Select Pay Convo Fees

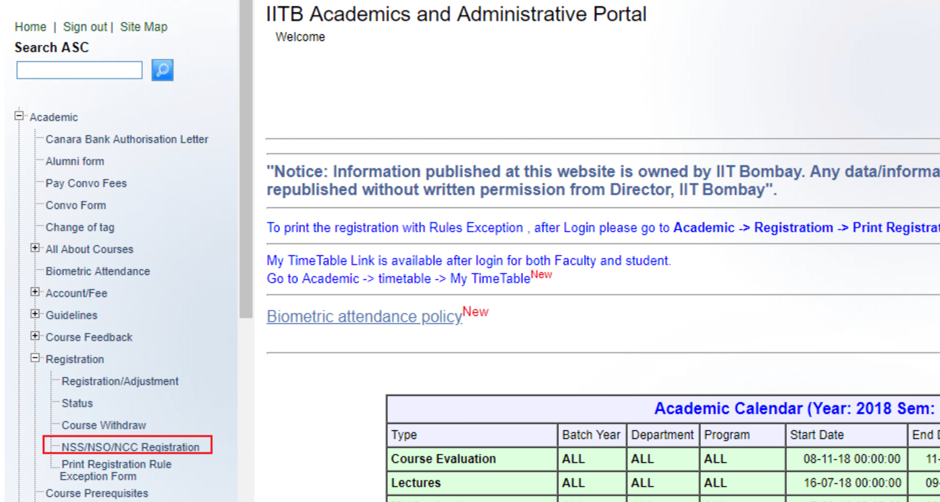click(x=86, y=183)
